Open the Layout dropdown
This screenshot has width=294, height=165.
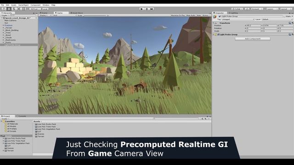pyautogui.click(x=286, y=9)
